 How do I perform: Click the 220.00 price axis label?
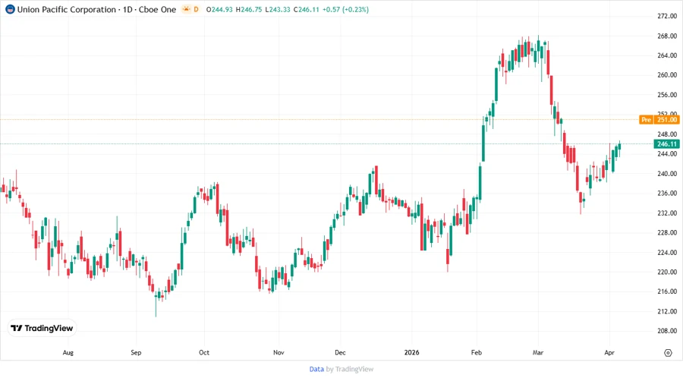[x=667, y=272]
